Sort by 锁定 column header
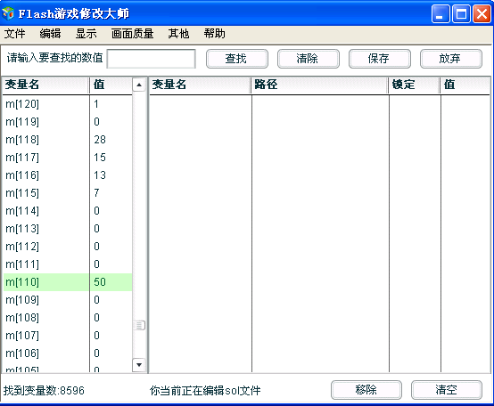 coord(414,85)
